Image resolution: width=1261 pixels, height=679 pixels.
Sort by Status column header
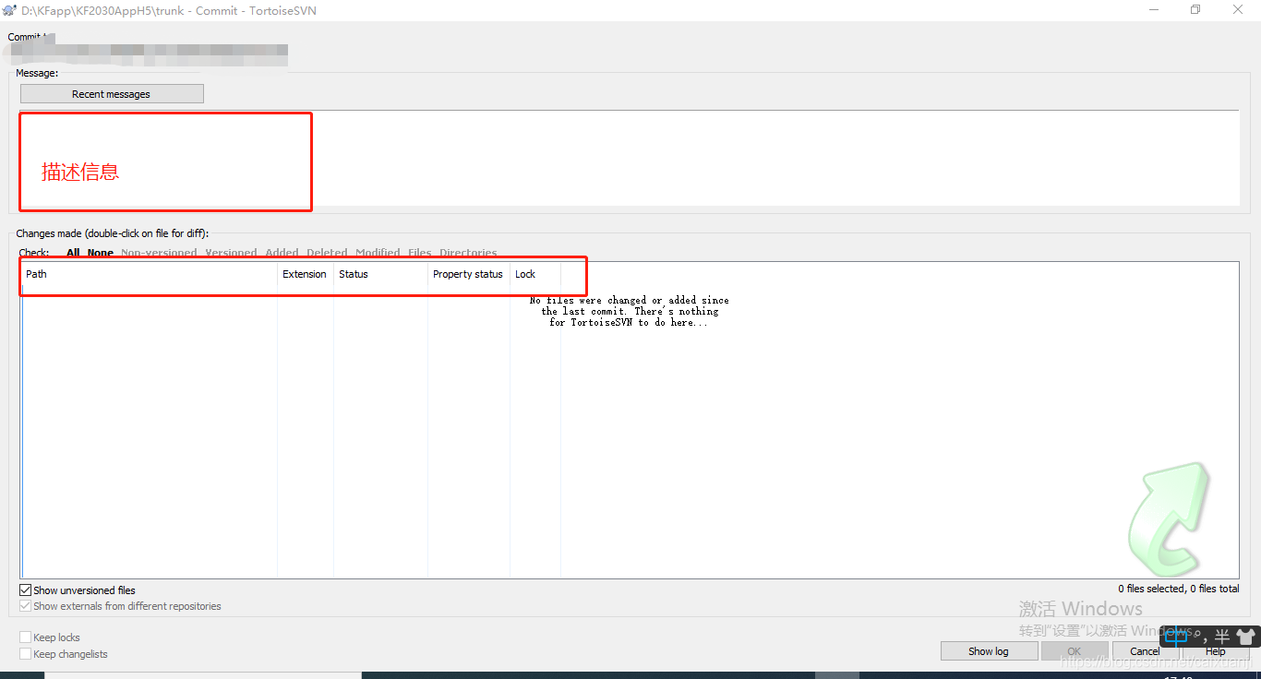[380, 274]
